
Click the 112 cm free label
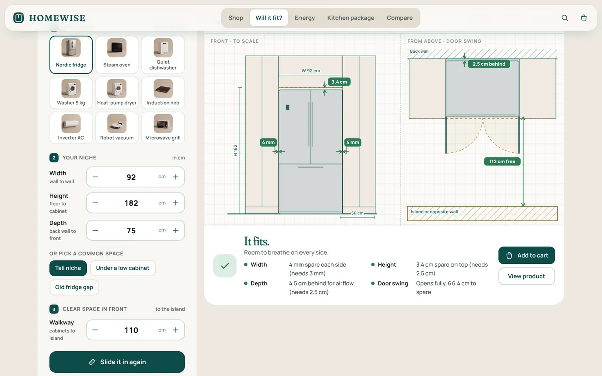502,161
